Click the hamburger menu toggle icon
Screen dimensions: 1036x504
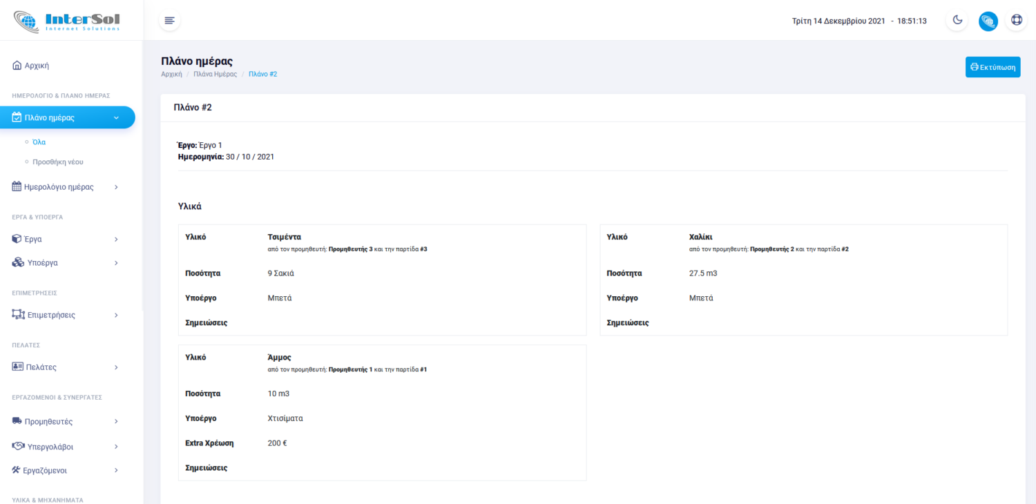[169, 21]
